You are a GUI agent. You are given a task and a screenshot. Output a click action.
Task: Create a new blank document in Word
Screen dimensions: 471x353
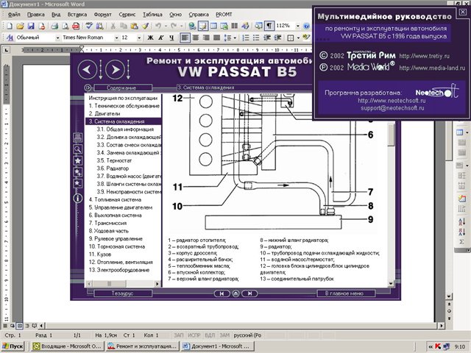10,26
